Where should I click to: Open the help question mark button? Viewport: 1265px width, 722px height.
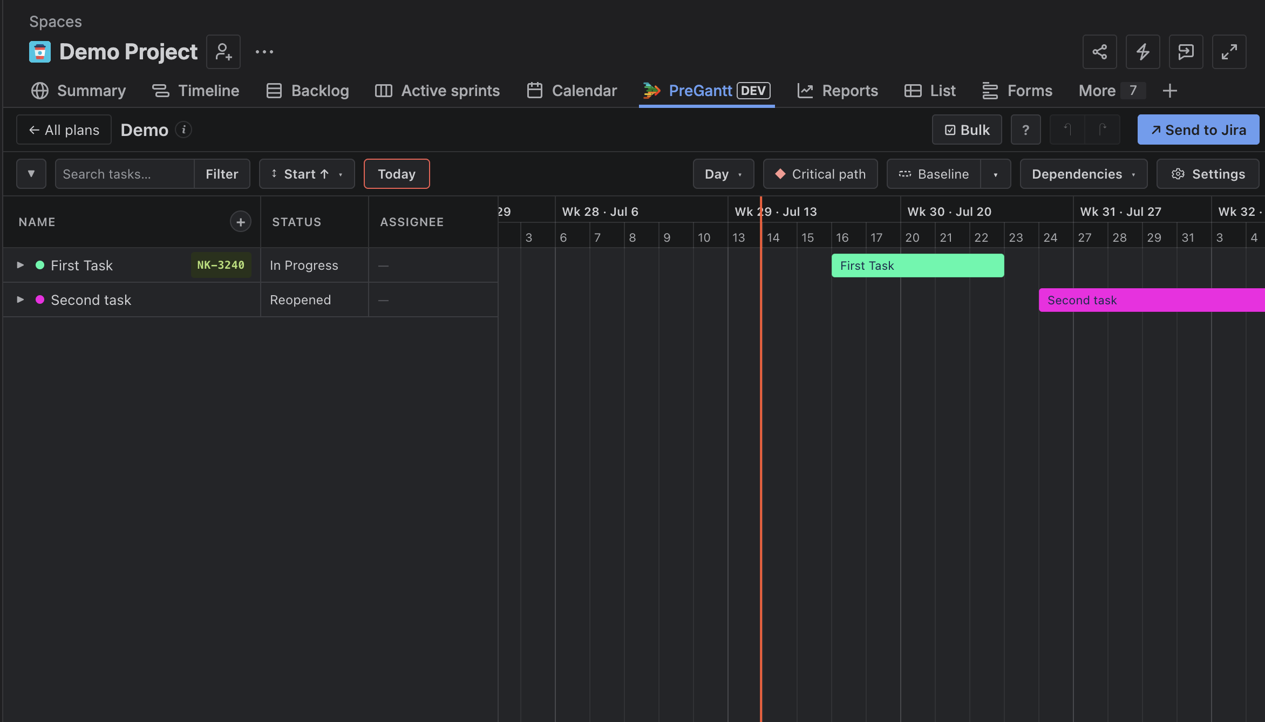click(x=1026, y=130)
